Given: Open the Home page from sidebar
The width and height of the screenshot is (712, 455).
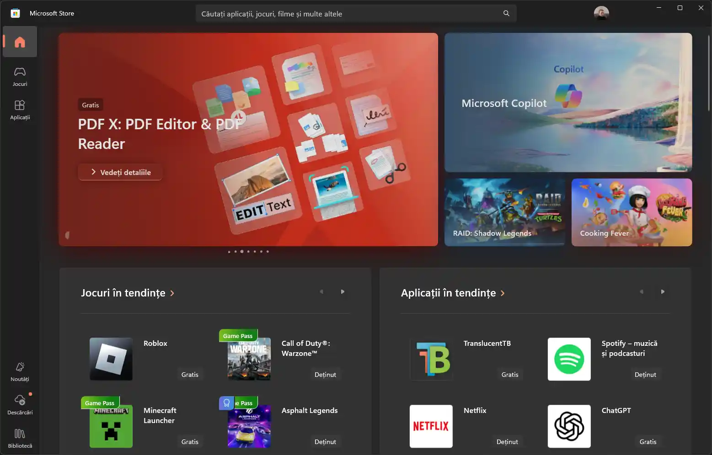Looking at the screenshot, I should pos(20,42).
